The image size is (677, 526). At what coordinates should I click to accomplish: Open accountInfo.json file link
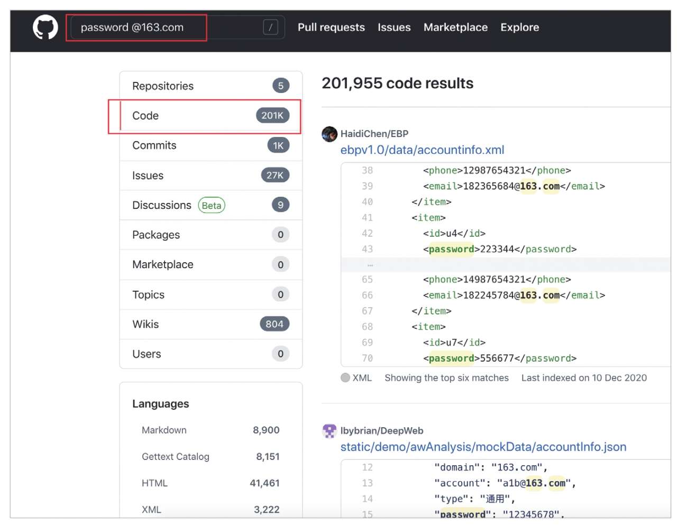click(x=483, y=447)
